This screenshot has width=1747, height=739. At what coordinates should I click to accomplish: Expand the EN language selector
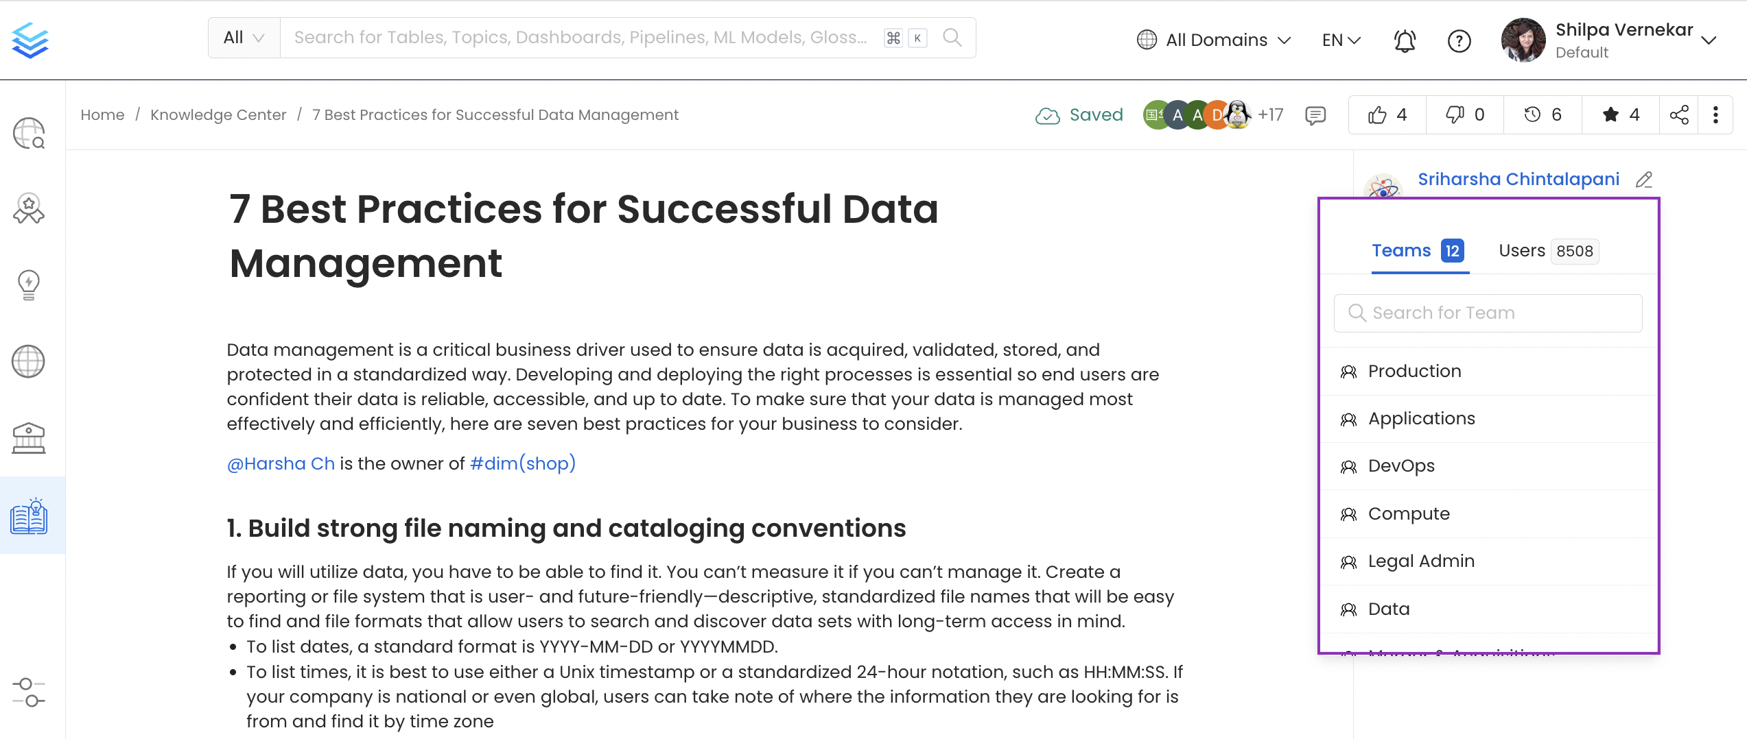pyautogui.click(x=1341, y=40)
